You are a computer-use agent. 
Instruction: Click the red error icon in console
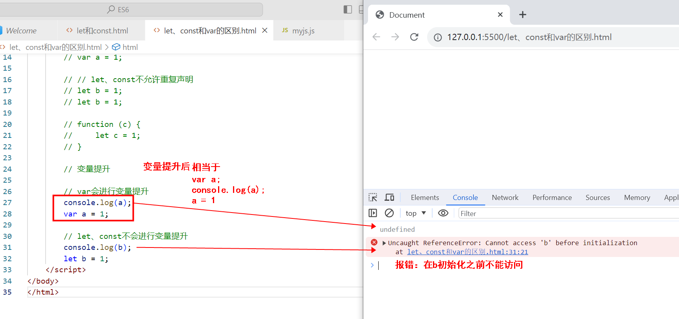pyautogui.click(x=374, y=242)
